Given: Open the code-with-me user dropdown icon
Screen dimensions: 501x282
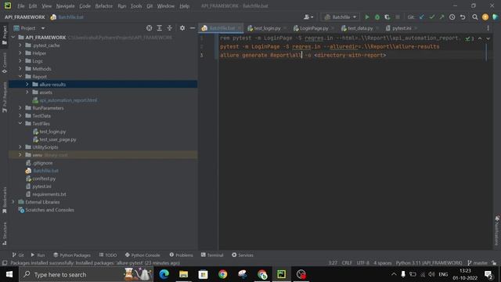Looking at the screenshot, I should click(x=308, y=17).
